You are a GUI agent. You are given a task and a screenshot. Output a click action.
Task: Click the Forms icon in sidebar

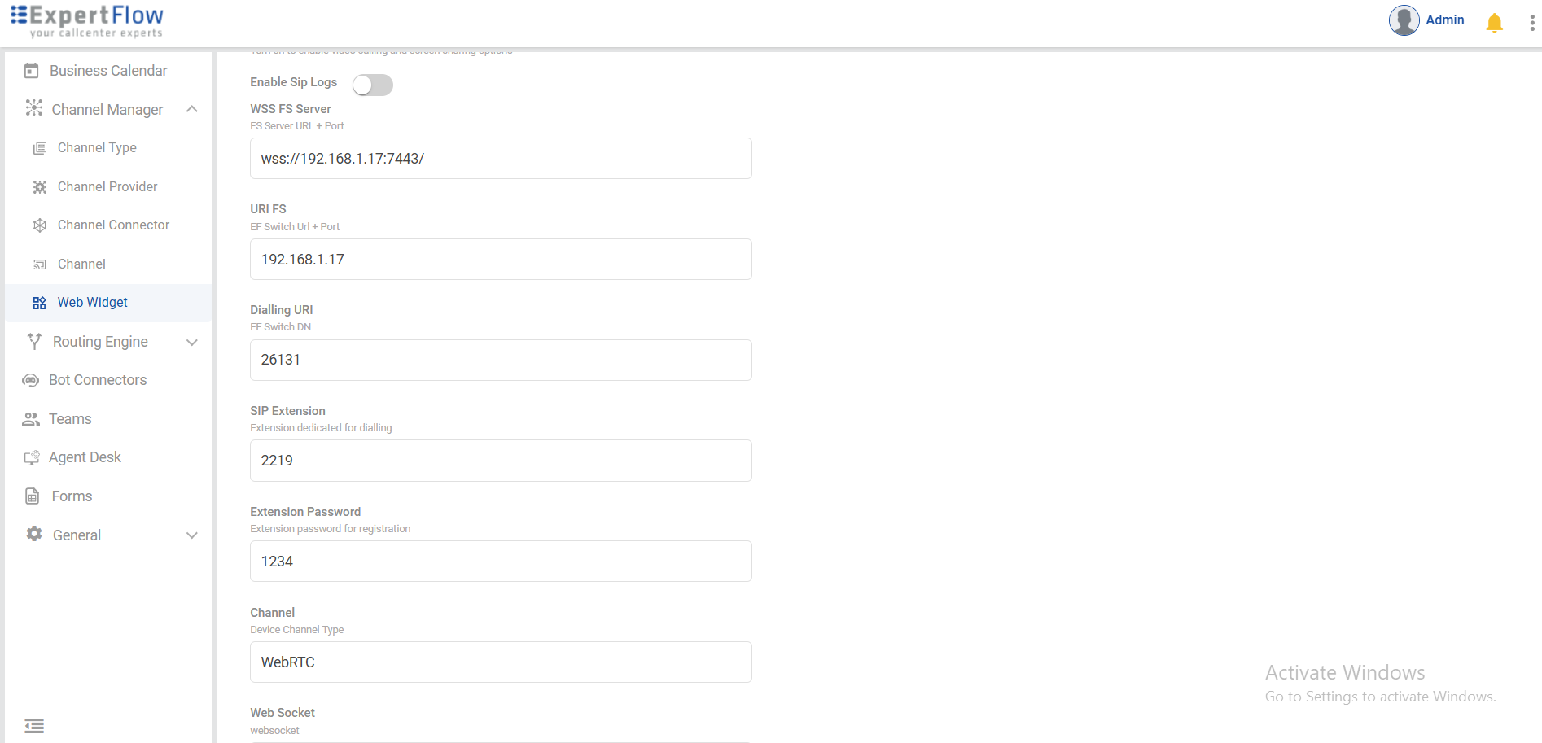(33, 496)
